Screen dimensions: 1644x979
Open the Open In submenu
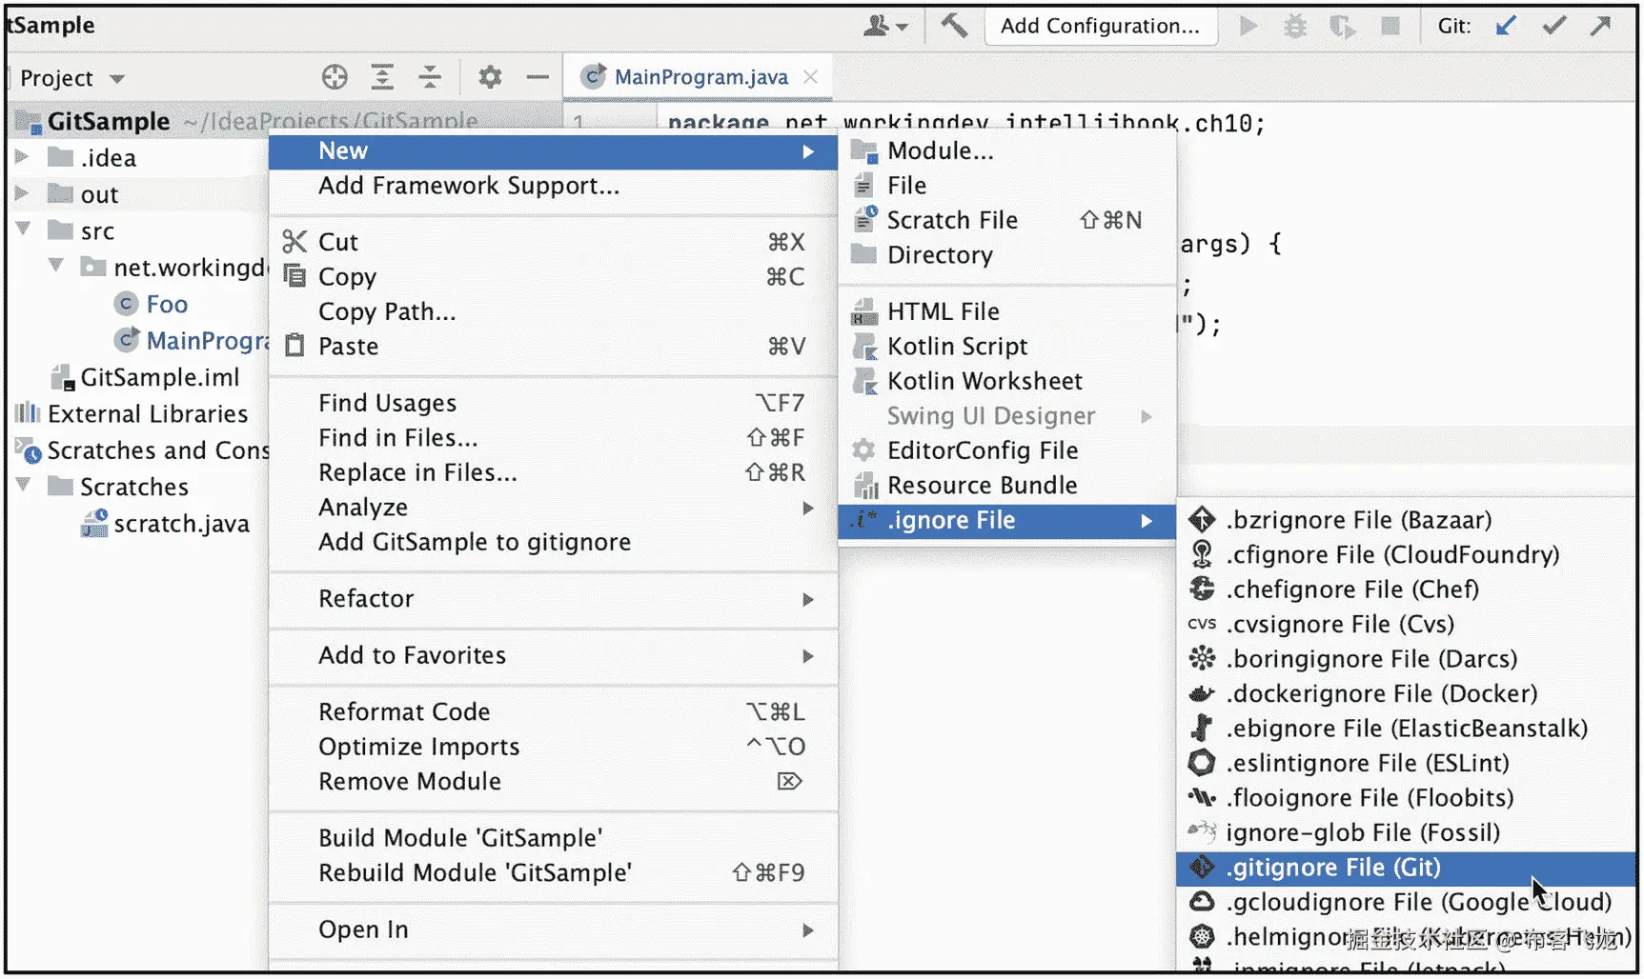553,929
